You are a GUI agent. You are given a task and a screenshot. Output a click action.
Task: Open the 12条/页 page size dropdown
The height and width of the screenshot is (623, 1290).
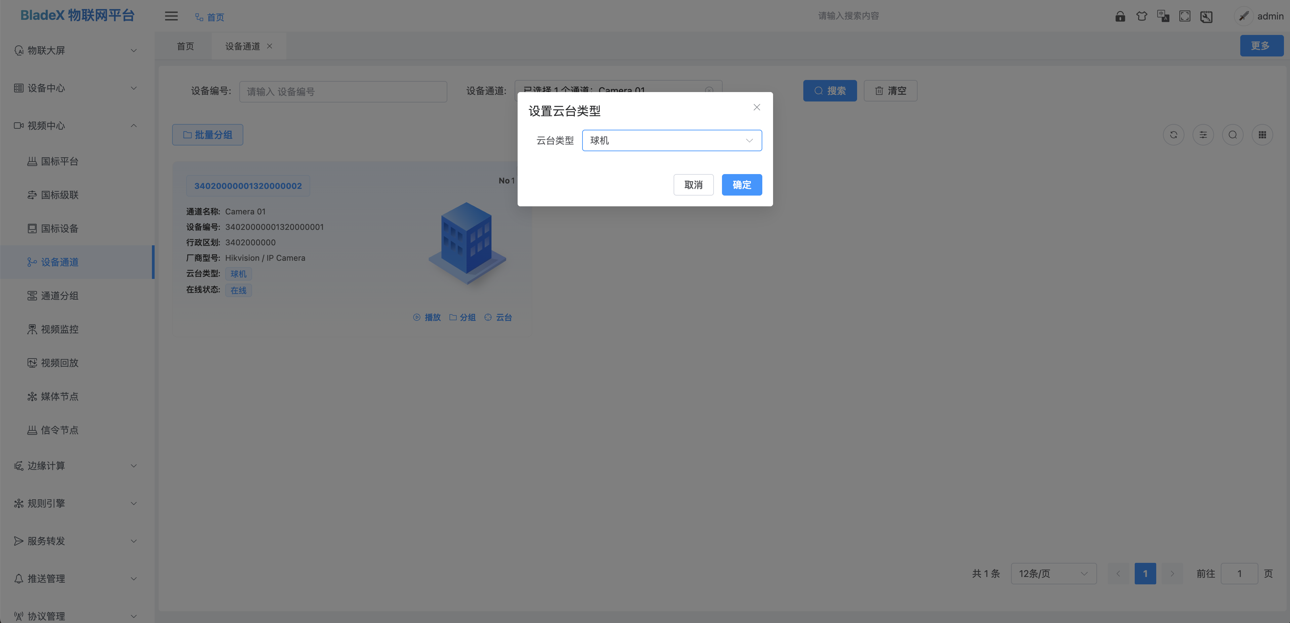pos(1054,573)
